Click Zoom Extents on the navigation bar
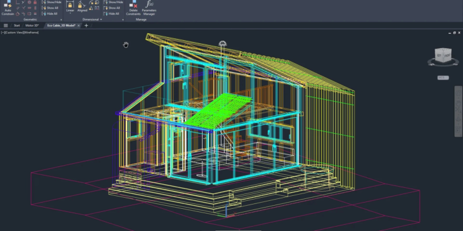This screenshot has width=463, height=231. pyautogui.click(x=459, y=110)
